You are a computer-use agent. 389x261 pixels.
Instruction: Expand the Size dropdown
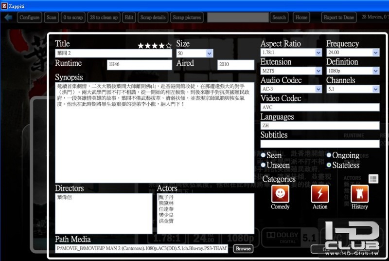coord(210,53)
